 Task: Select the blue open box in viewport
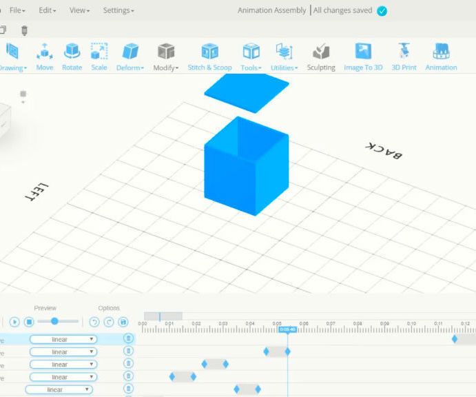247,166
